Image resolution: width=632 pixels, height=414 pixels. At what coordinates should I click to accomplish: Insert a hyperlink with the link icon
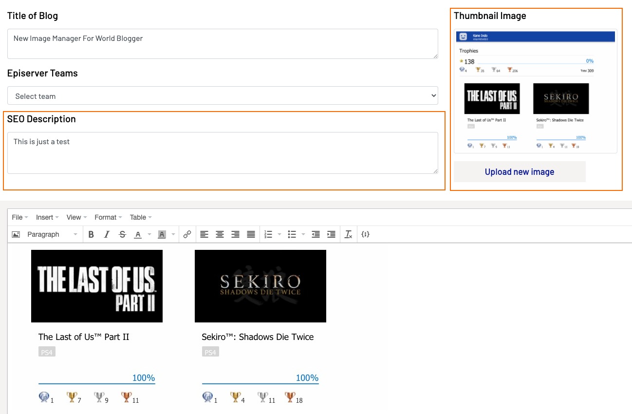187,234
